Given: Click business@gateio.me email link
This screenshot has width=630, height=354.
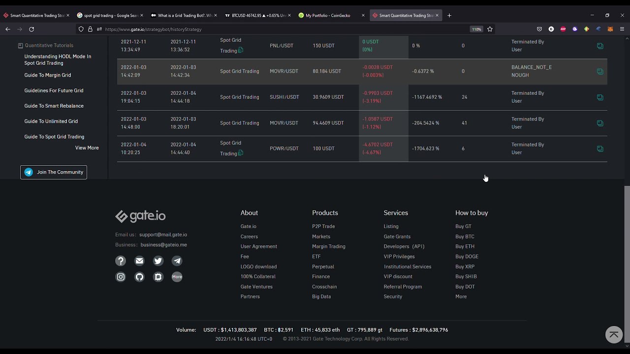Looking at the screenshot, I should (x=164, y=245).
